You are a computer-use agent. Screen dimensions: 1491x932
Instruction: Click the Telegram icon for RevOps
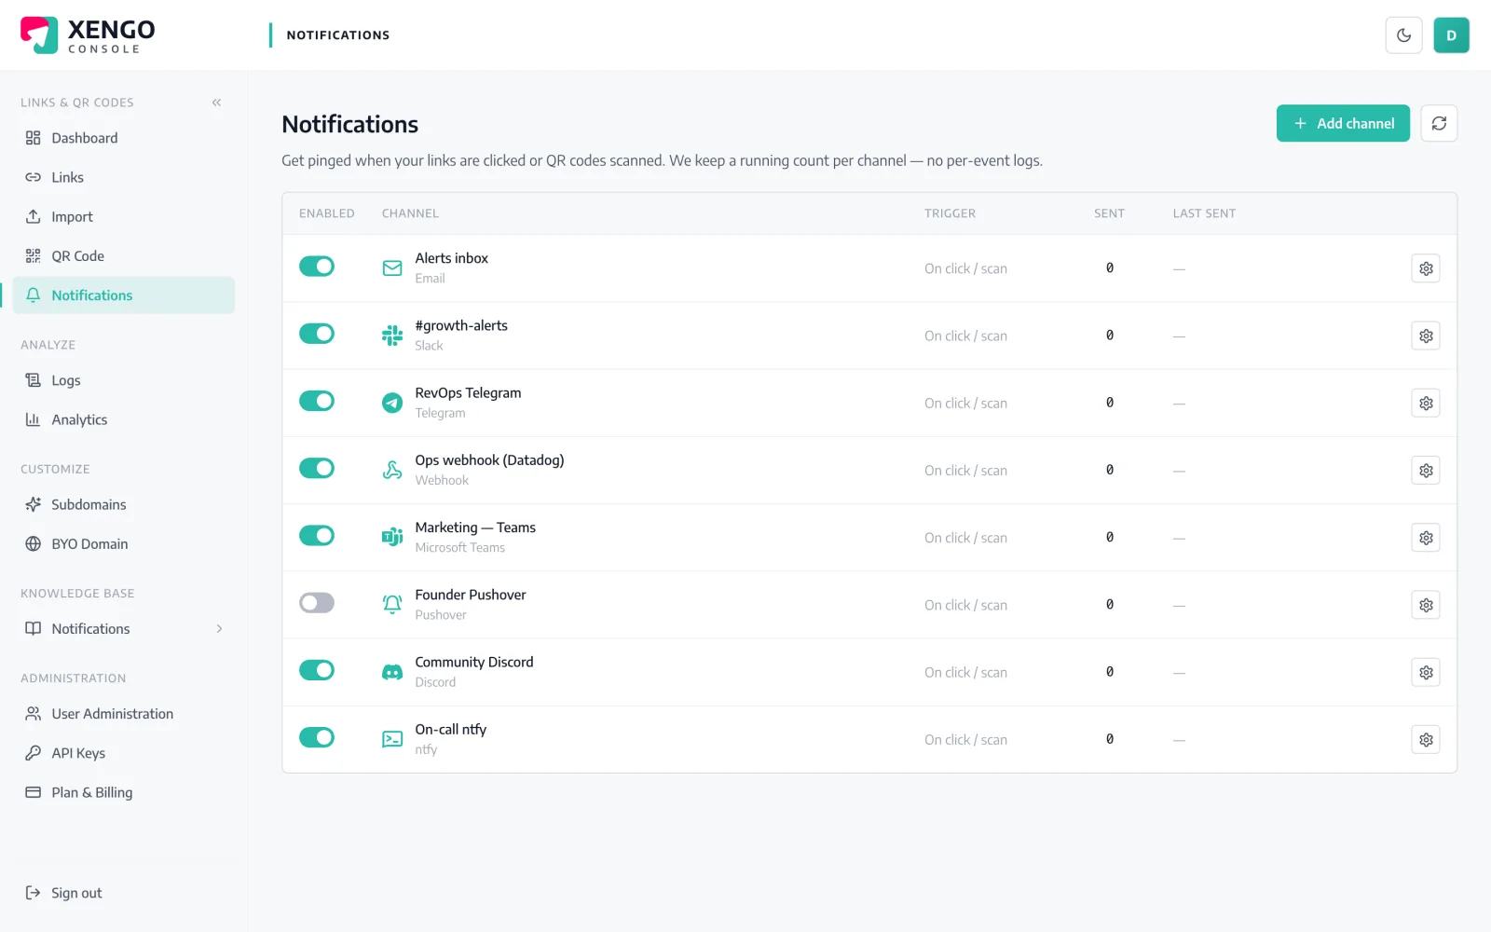(392, 403)
